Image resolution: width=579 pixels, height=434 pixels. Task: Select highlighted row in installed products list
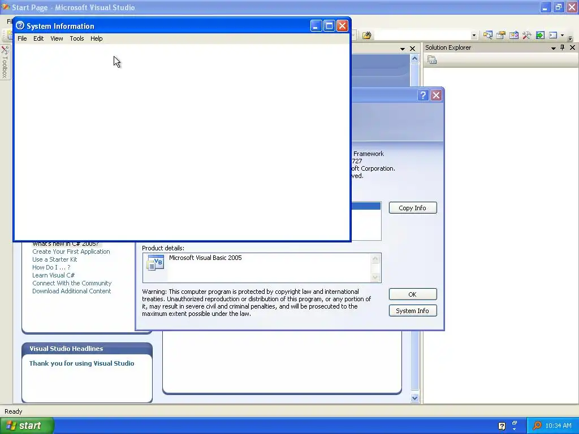tap(366, 206)
